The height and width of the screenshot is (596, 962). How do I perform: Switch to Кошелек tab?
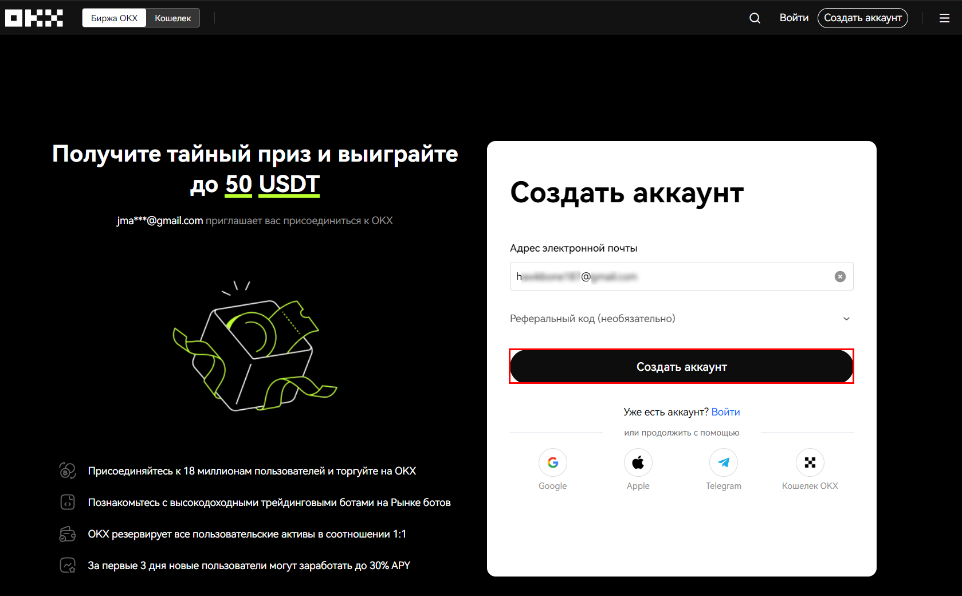click(172, 18)
